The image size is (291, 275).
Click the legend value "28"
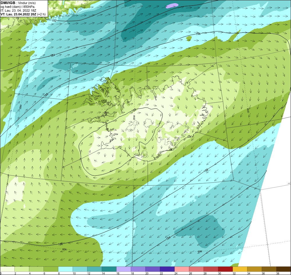point(205,273)
